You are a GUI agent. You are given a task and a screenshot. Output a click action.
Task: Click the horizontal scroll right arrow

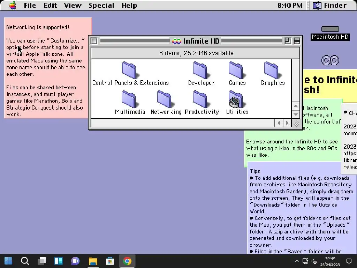click(x=287, y=123)
